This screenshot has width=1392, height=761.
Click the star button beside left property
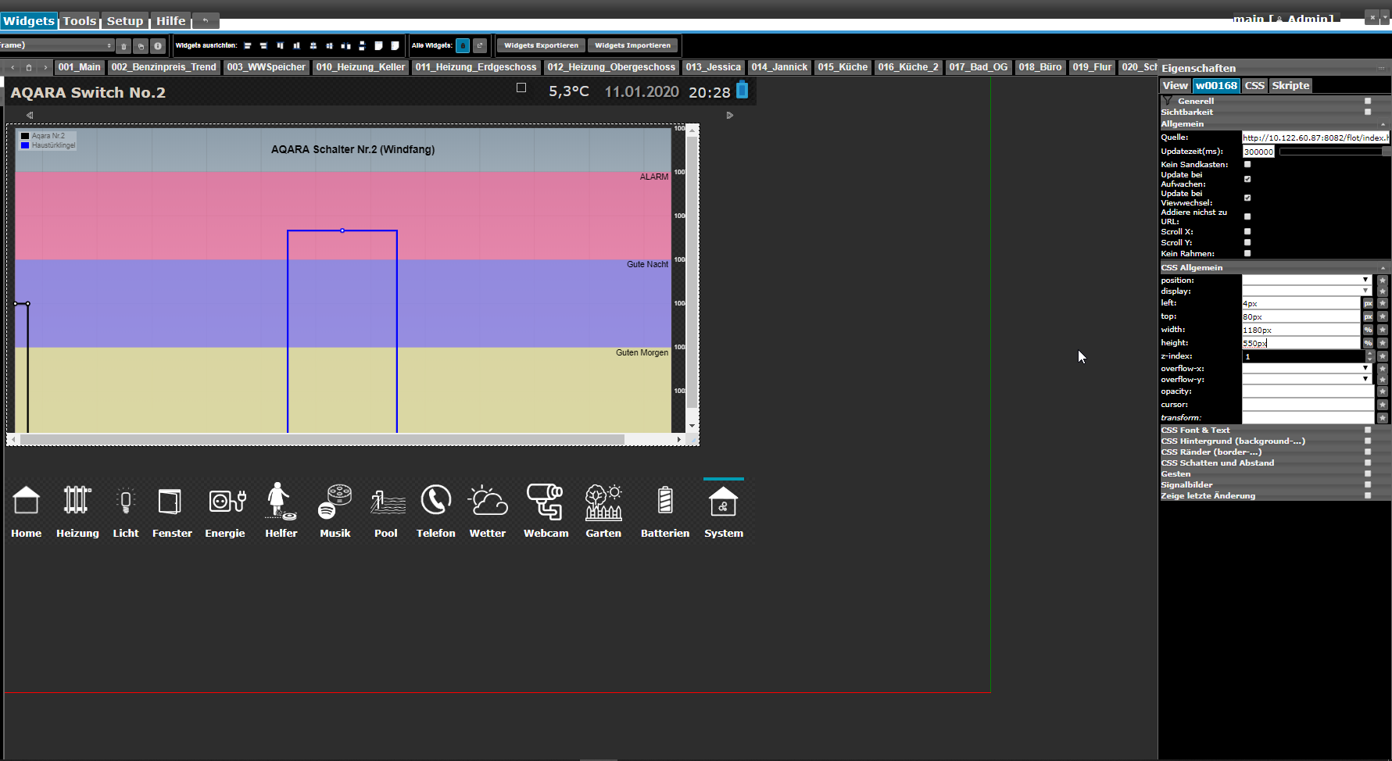coord(1383,303)
